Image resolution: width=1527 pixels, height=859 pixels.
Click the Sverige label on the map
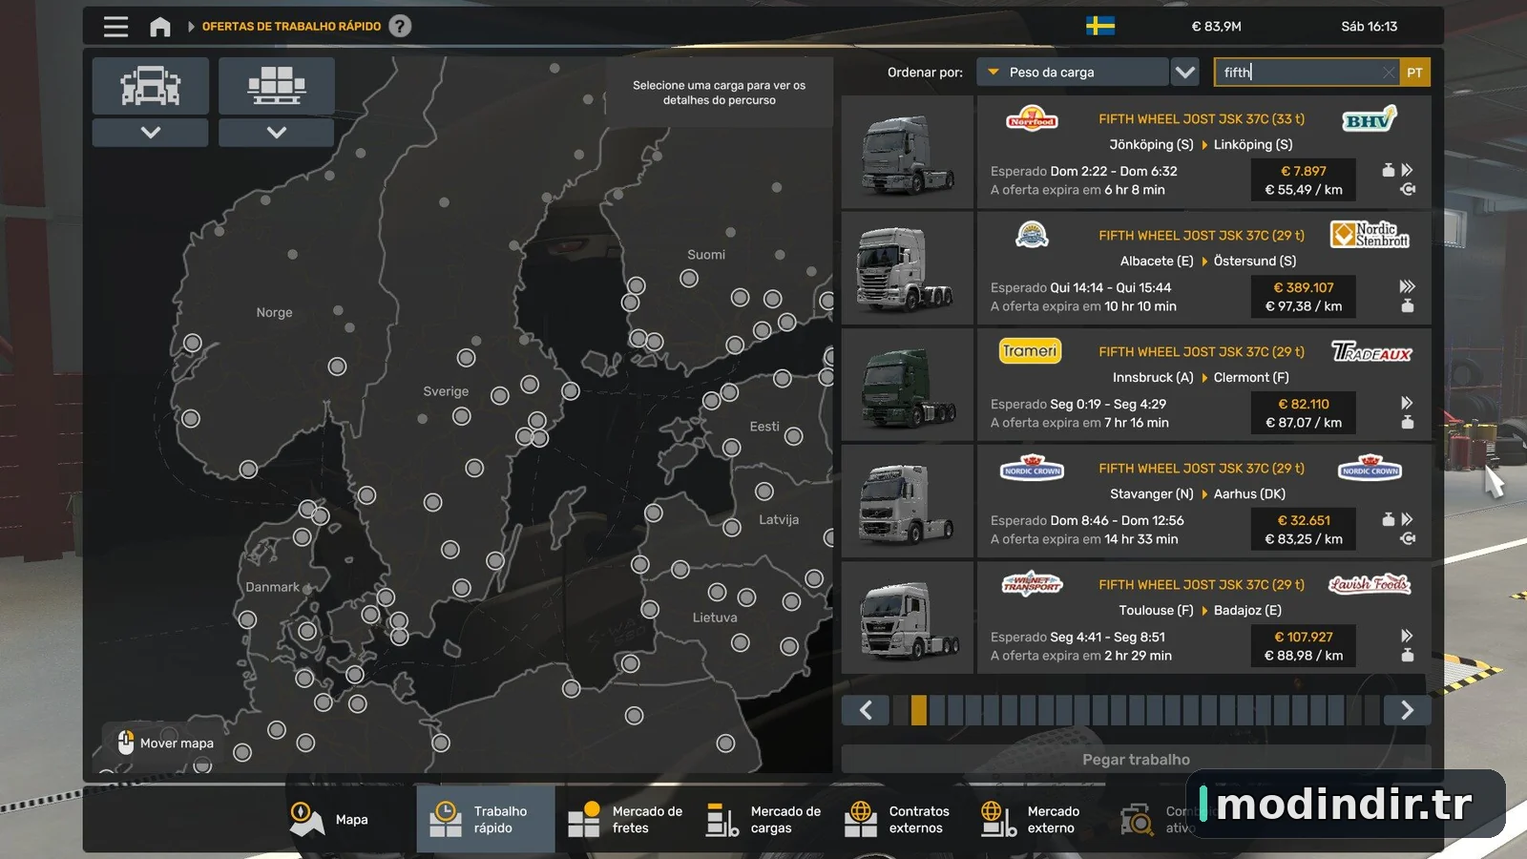[446, 391]
